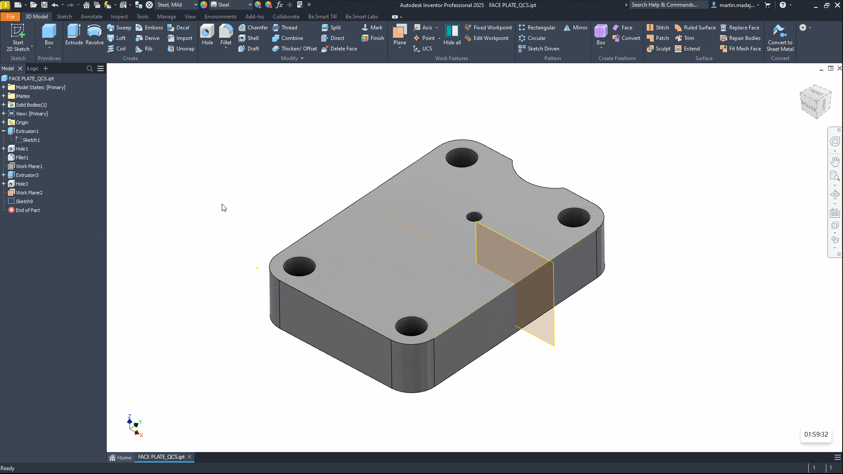
Task: Activate the Fillet tool
Action: [x=226, y=33]
